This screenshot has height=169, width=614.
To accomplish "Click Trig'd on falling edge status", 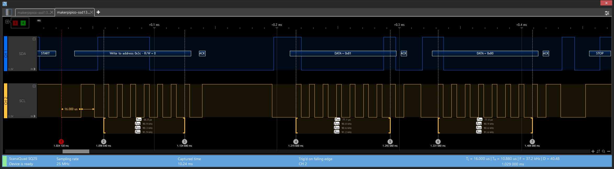I will (316, 161).
